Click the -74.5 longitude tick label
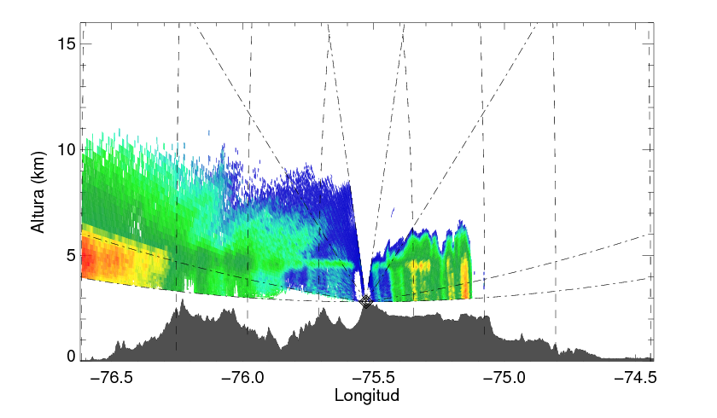717x418 pixels. coord(636,378)
